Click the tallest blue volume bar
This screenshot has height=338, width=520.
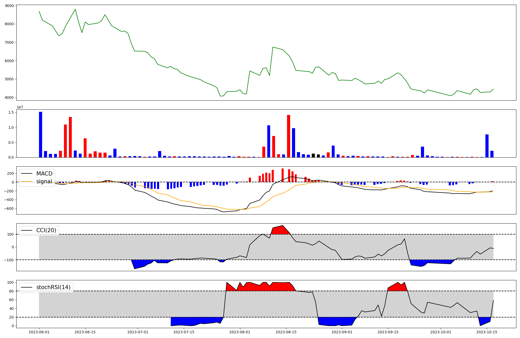point(41,135)
